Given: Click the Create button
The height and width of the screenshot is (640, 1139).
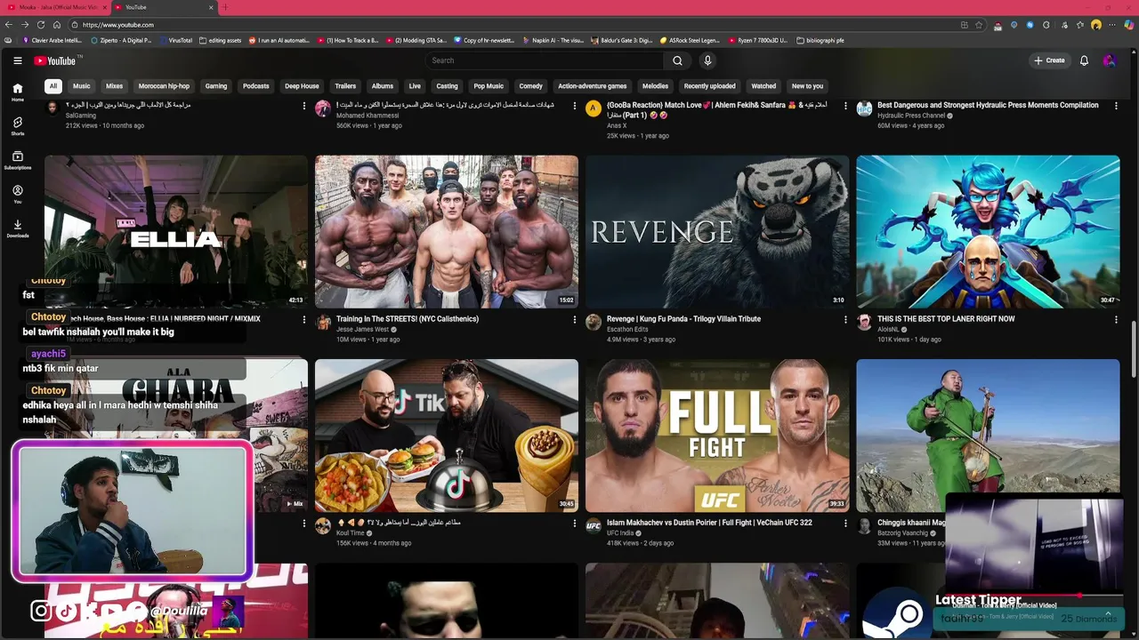Looking at the screenshot, I should tap(1049, 60).
